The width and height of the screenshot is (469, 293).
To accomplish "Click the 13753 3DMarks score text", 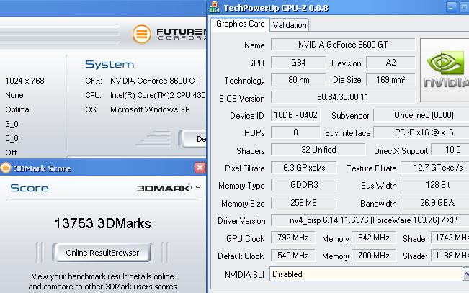I will coord(102,223).
